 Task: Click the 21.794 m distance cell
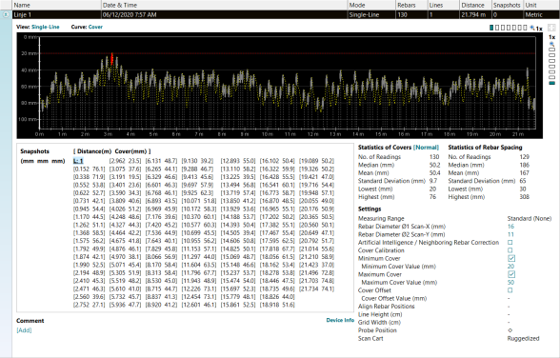click(x=475, y=14)
